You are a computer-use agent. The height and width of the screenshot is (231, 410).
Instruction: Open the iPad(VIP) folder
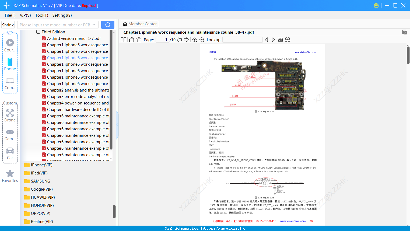pos(36,173)
